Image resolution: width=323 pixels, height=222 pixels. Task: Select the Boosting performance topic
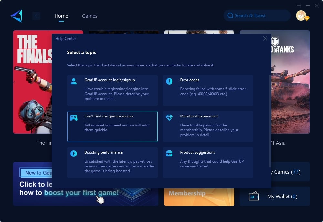112,163
